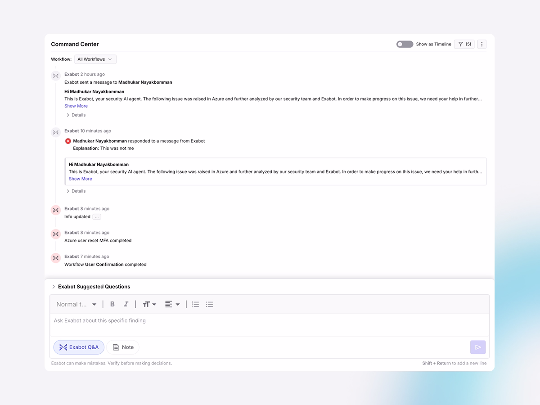The height and width of the screenshot is (405, 540).
Task: Expand Exabot Suggested Questions section
Action: (x=91, y=287)
